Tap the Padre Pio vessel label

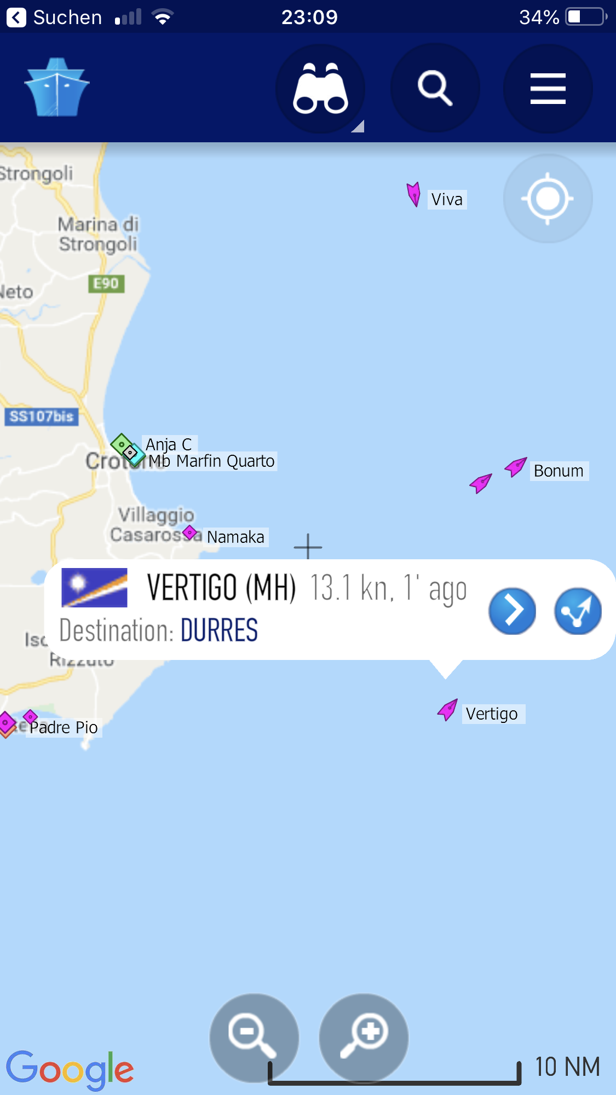[64, 727]
